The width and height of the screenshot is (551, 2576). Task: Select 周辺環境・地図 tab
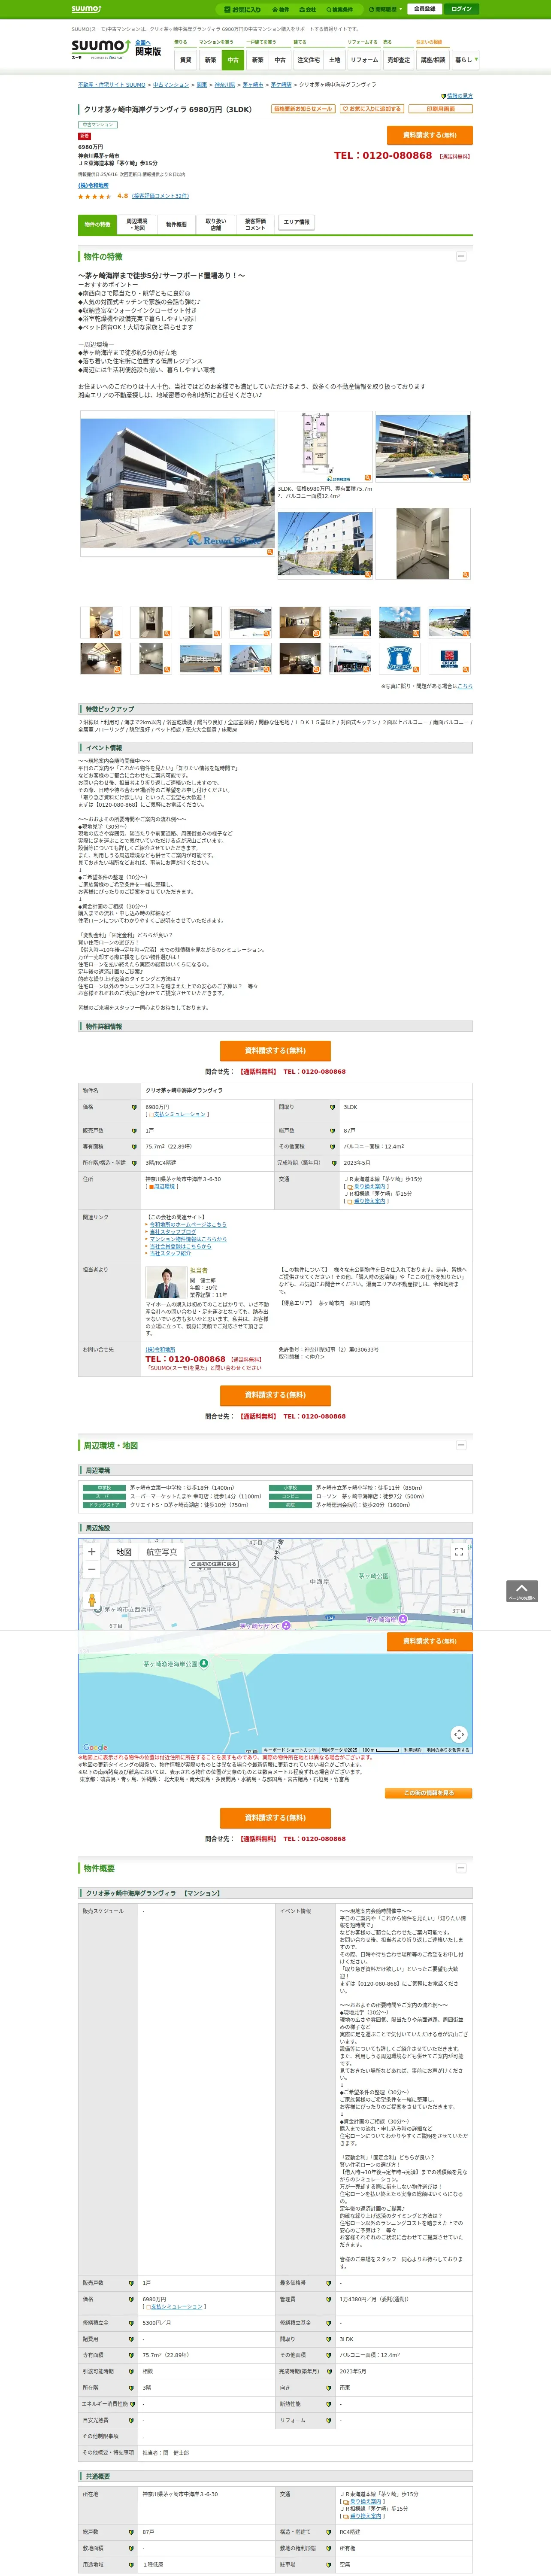tap(137, 224)
